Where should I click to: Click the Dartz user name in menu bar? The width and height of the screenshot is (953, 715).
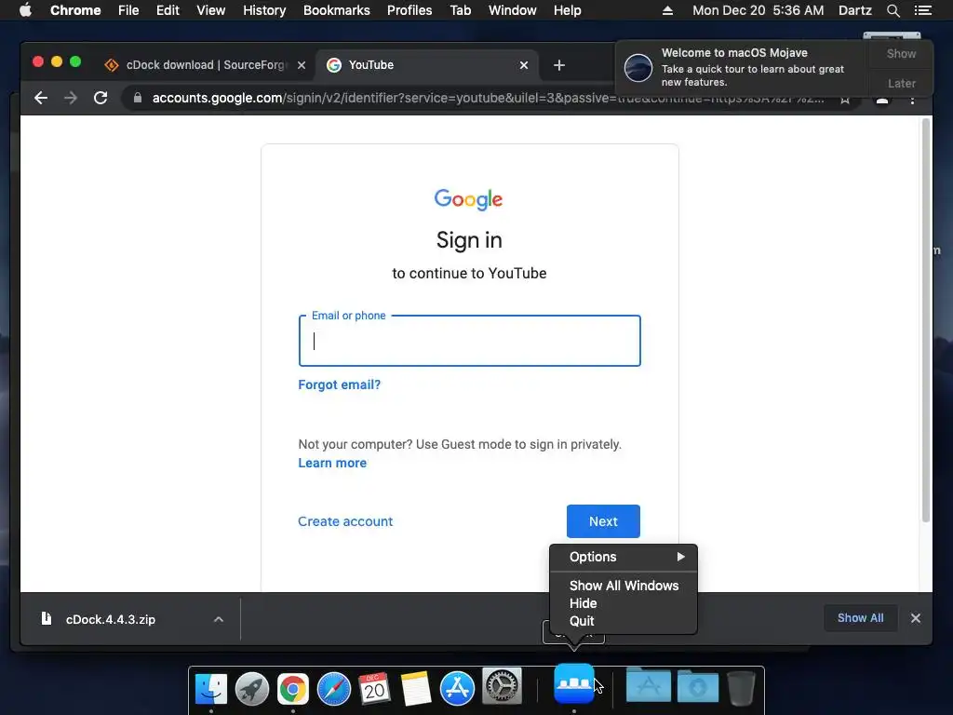tap(854, 10)
